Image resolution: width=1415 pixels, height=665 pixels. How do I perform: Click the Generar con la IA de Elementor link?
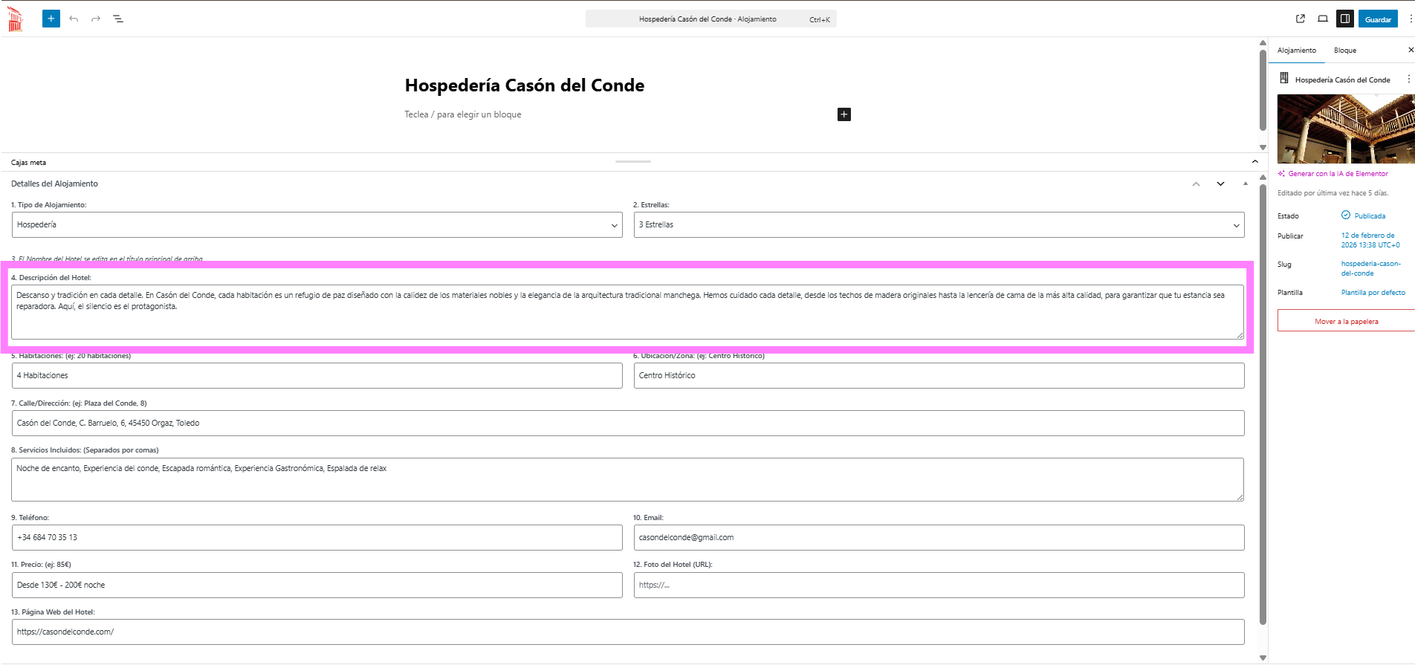pyautogui.click(x=1337, y=174)
